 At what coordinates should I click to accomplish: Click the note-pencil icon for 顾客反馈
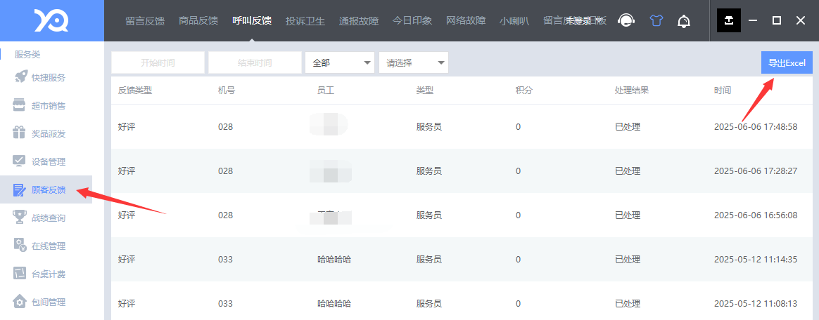(19, 189)
